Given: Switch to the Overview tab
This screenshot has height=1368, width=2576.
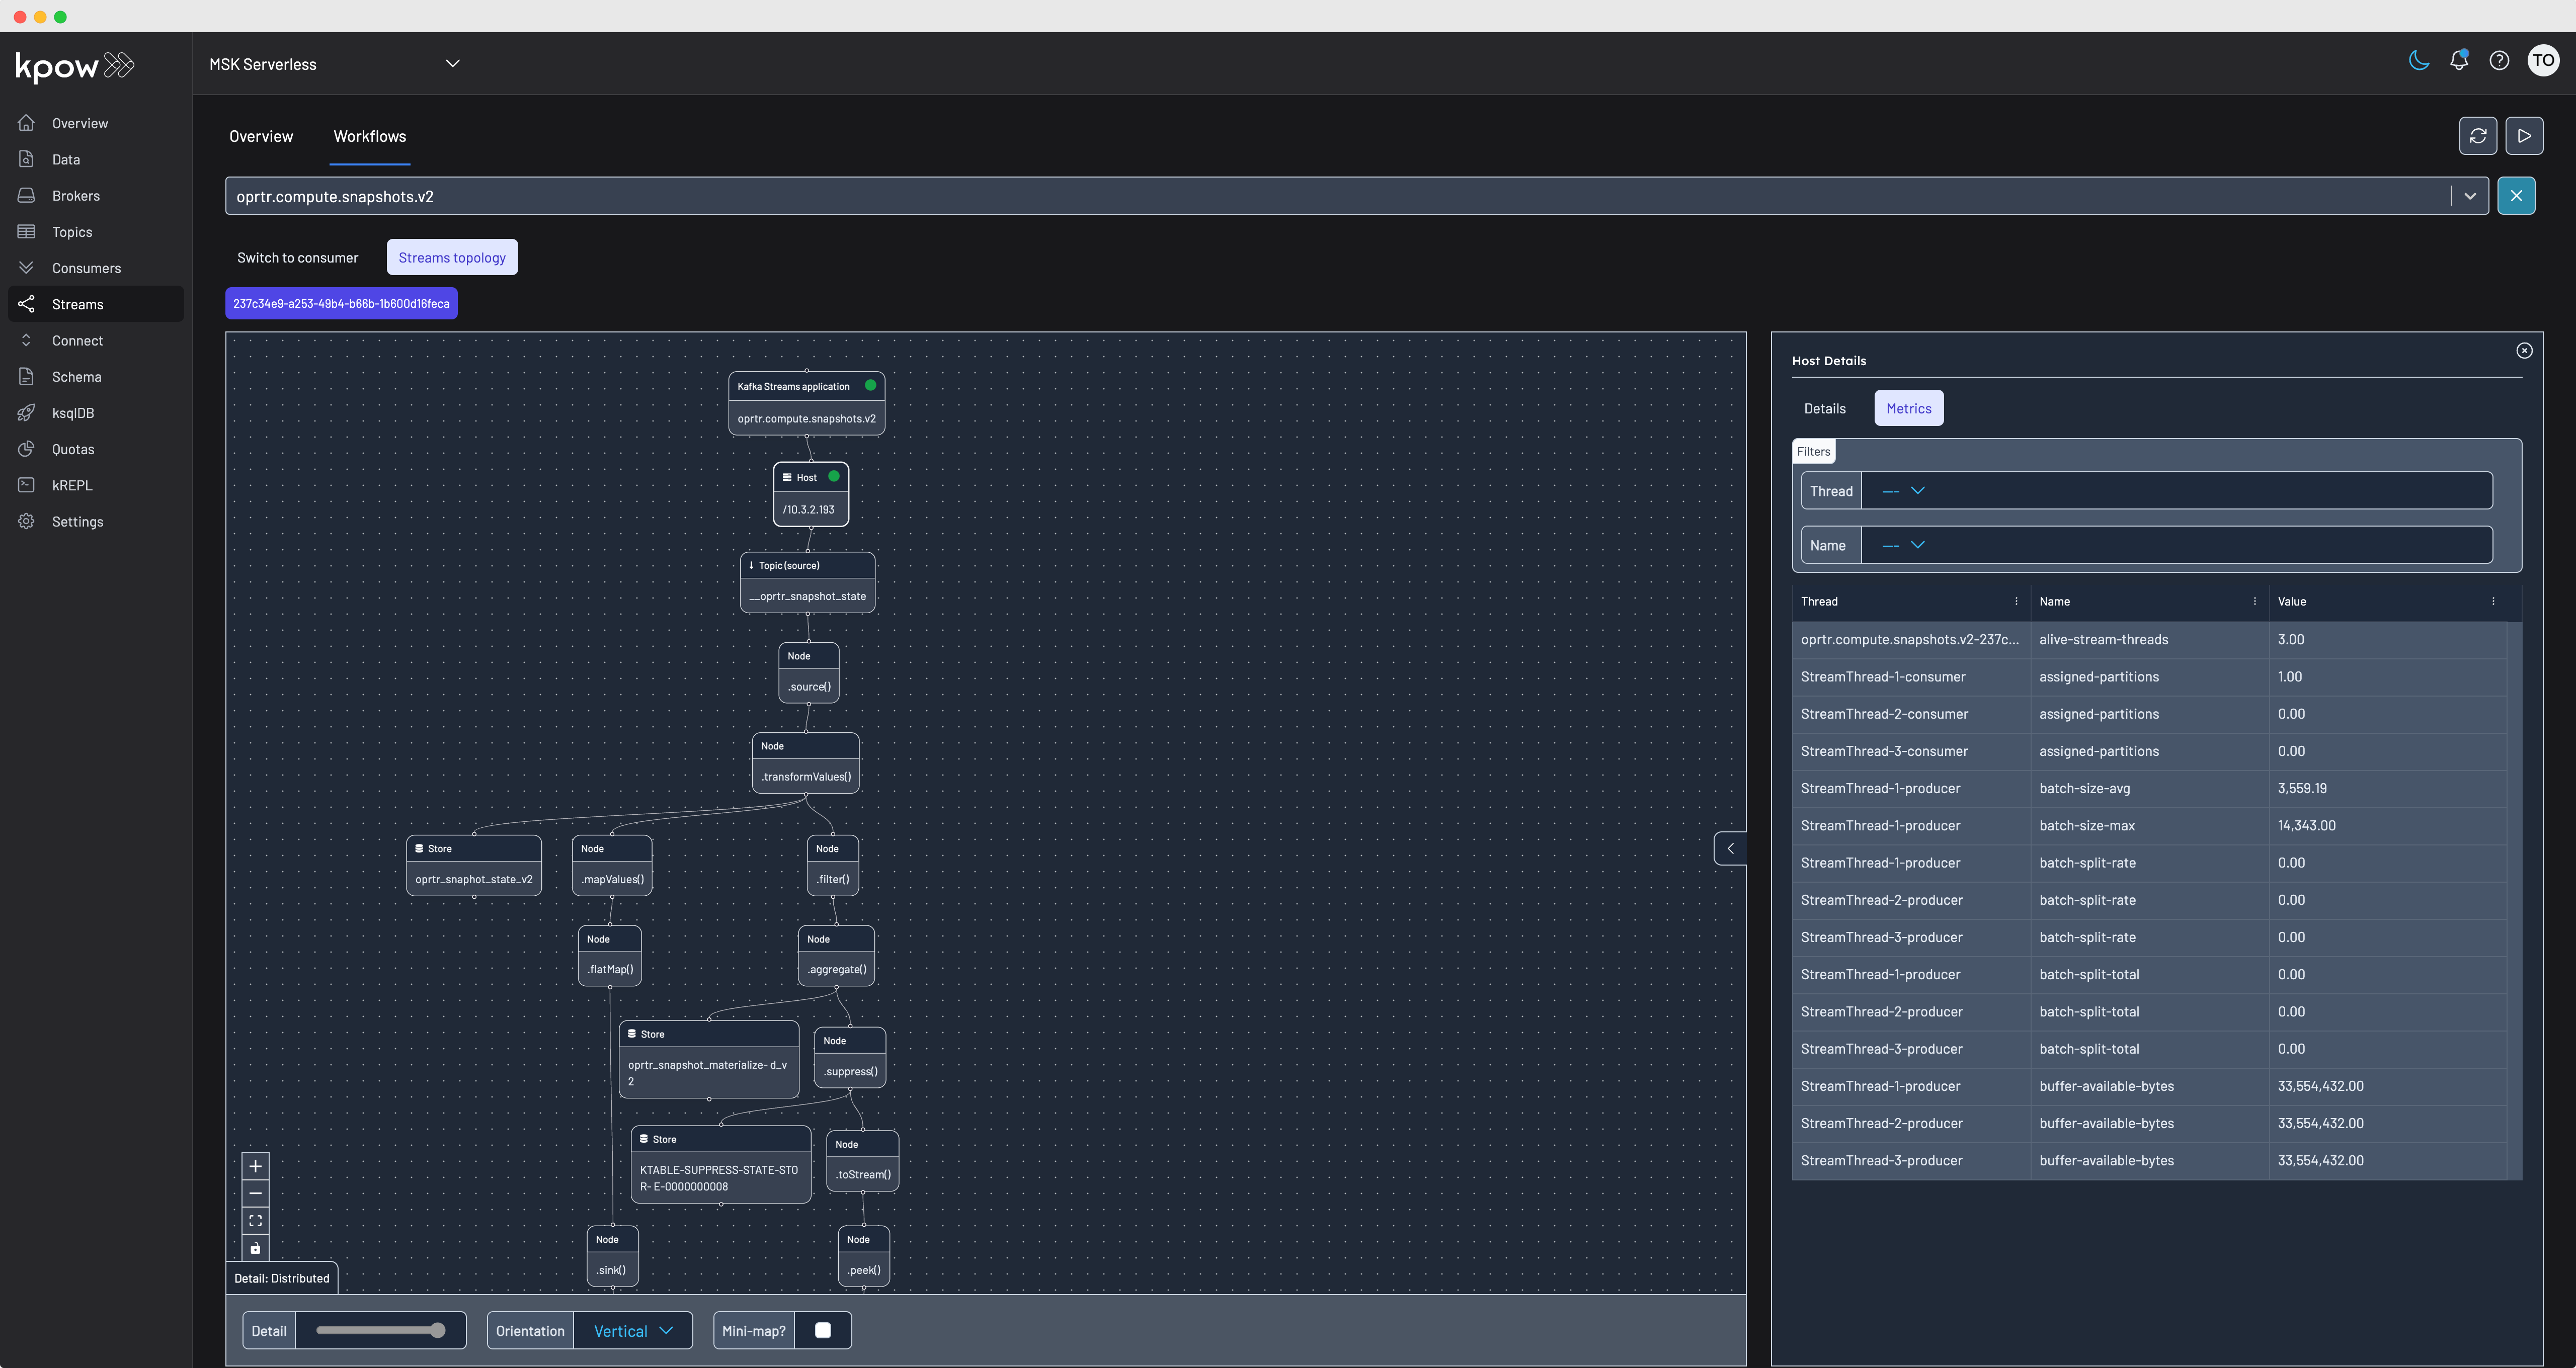Looking at the screenshot, I should tap(261, 137).
